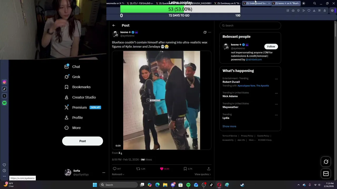Switch to the keeno on X browser tab
This screenshot has width=337, height=189.
(x=286, y=3)
